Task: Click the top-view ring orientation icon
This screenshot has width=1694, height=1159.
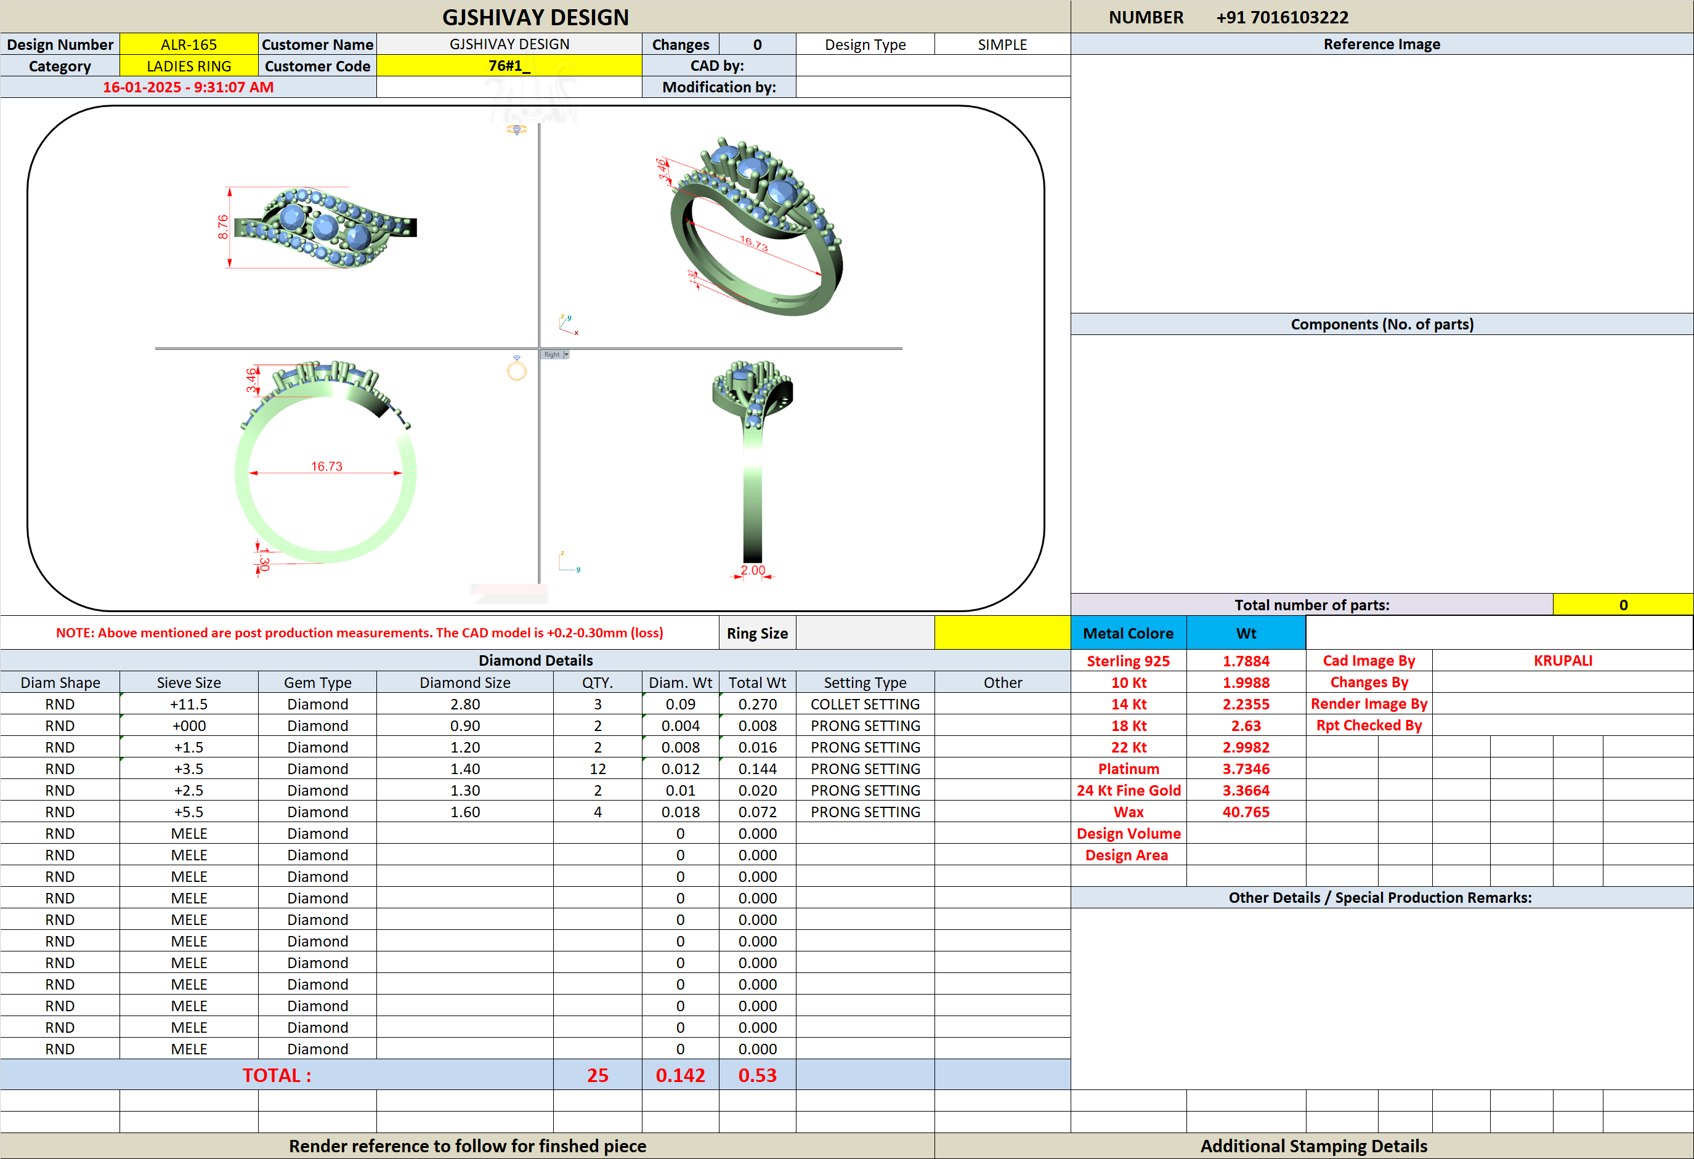Action: point(516,130)
